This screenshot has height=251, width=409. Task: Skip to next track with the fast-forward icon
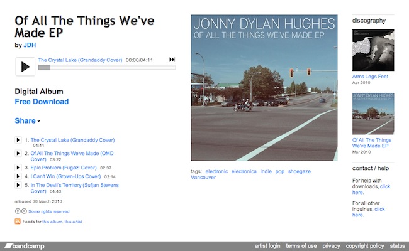tap(172, 60)
